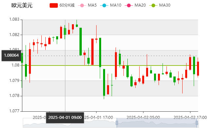This screenshot has width=220, height=131.
Task: Toggle MA20 series via its text label
Action: coord(140,6)
